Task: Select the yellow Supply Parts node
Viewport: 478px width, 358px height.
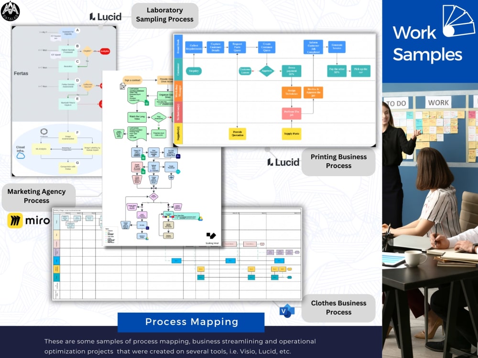Action: (292, 134)
